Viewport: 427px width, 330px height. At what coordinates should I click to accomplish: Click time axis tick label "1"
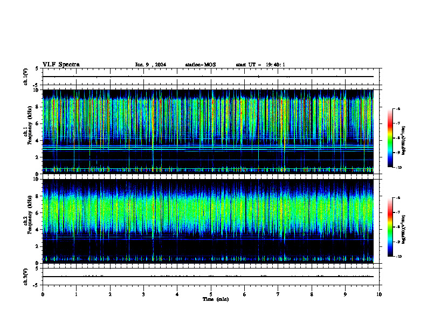tap(76, 294)
